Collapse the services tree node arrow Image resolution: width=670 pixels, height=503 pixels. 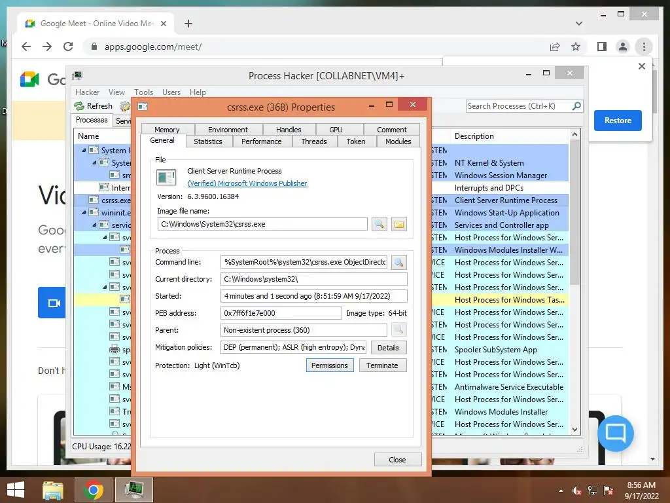point(94,225)
